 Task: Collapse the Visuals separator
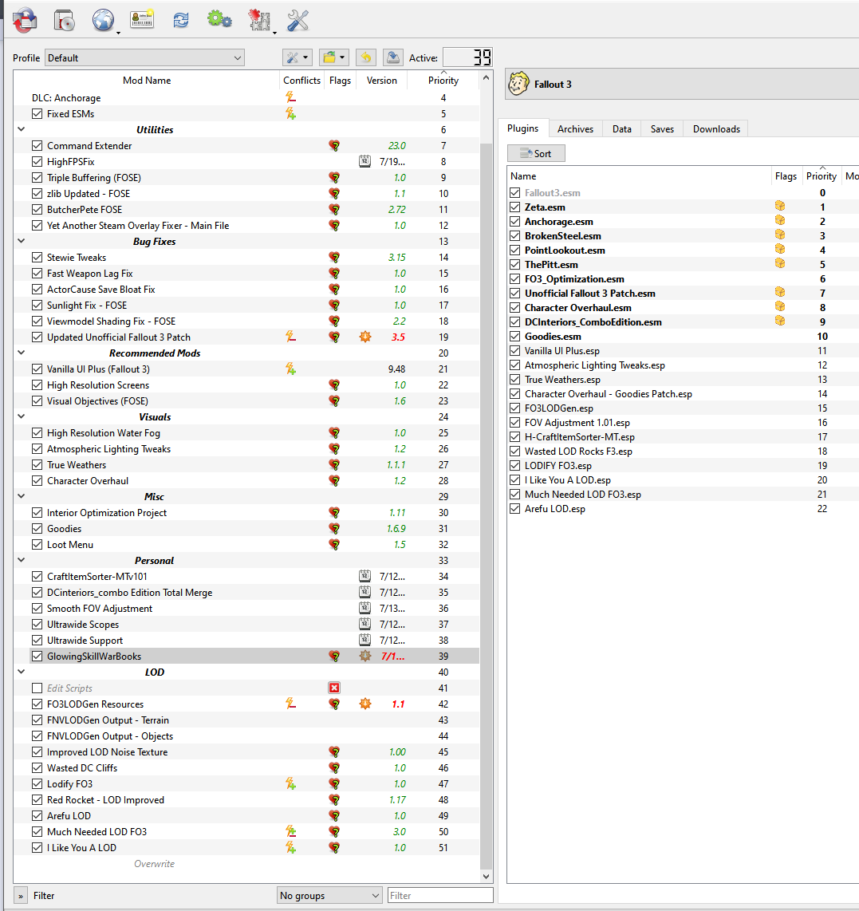[x=22, y=416]
